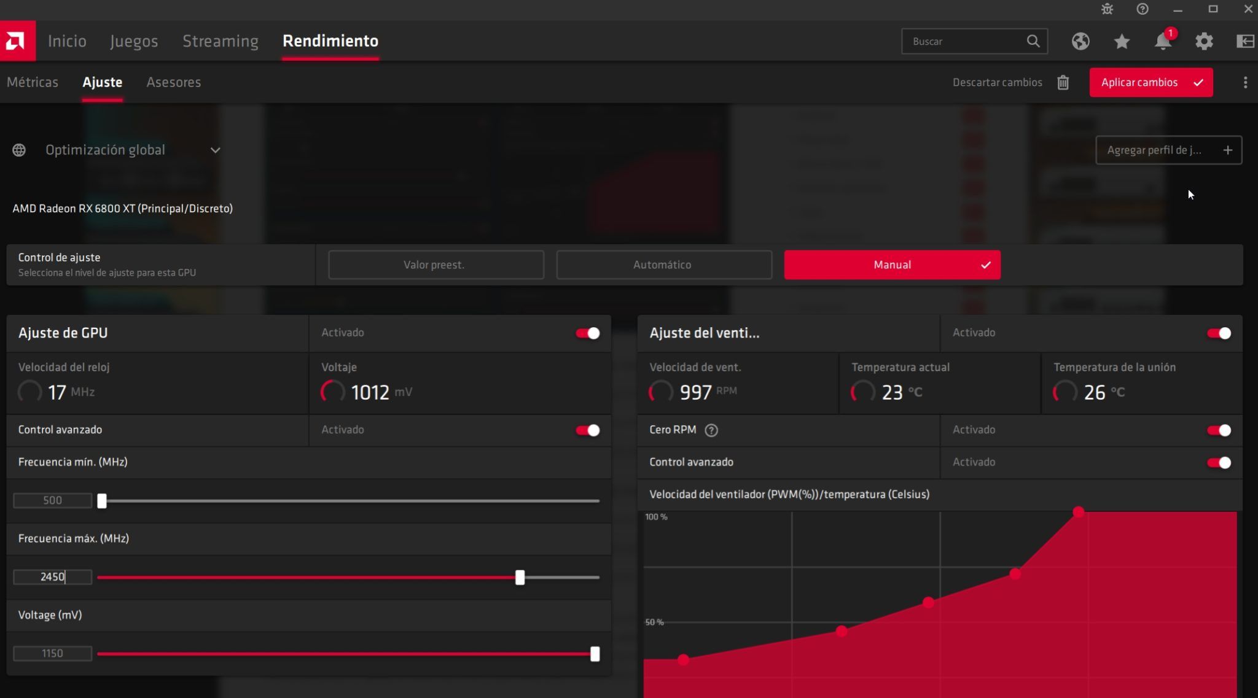Viewport: 1258px width, 698px height.
Task: Click the plus icon to add game profile
Action: 1227,150
